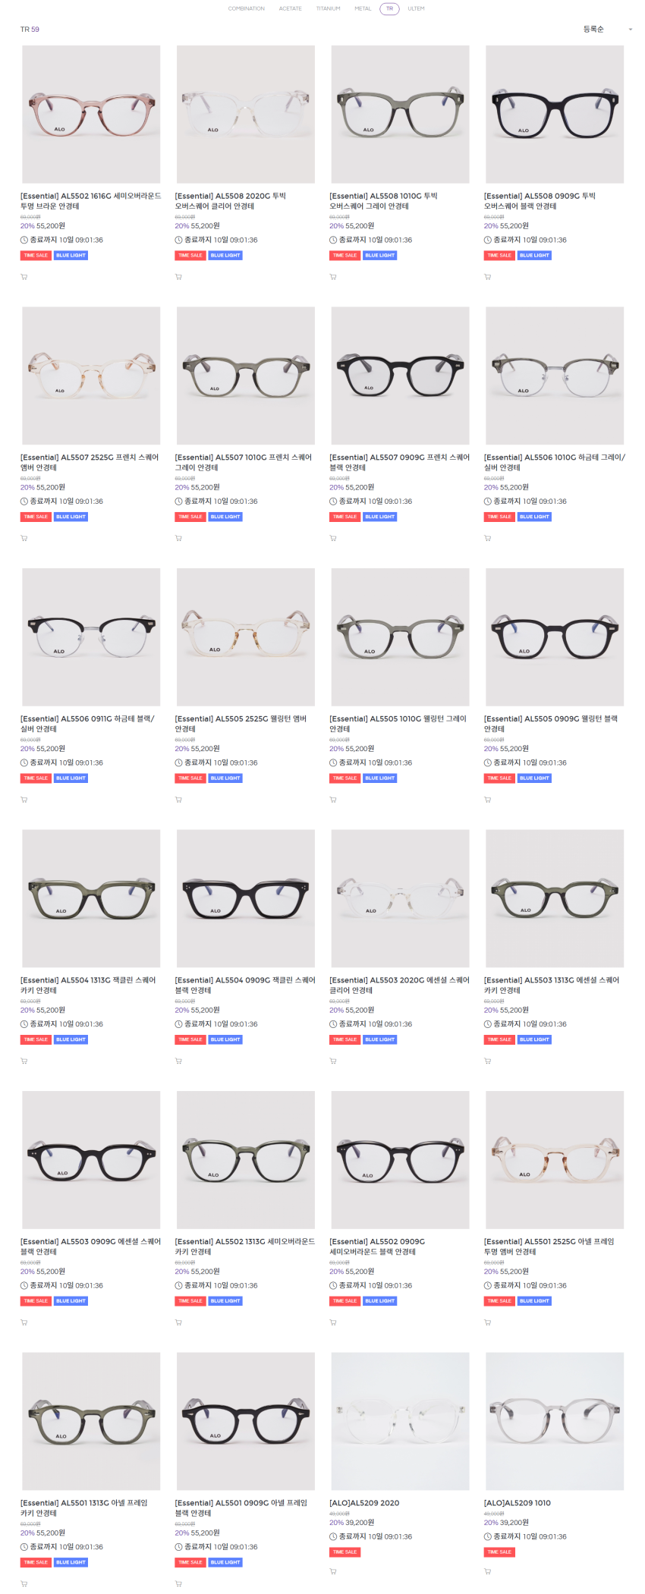645x1594 pixels.
Task: Click BLUE LIGHT badge under AL5508 1010G
Action: point(380,256)
